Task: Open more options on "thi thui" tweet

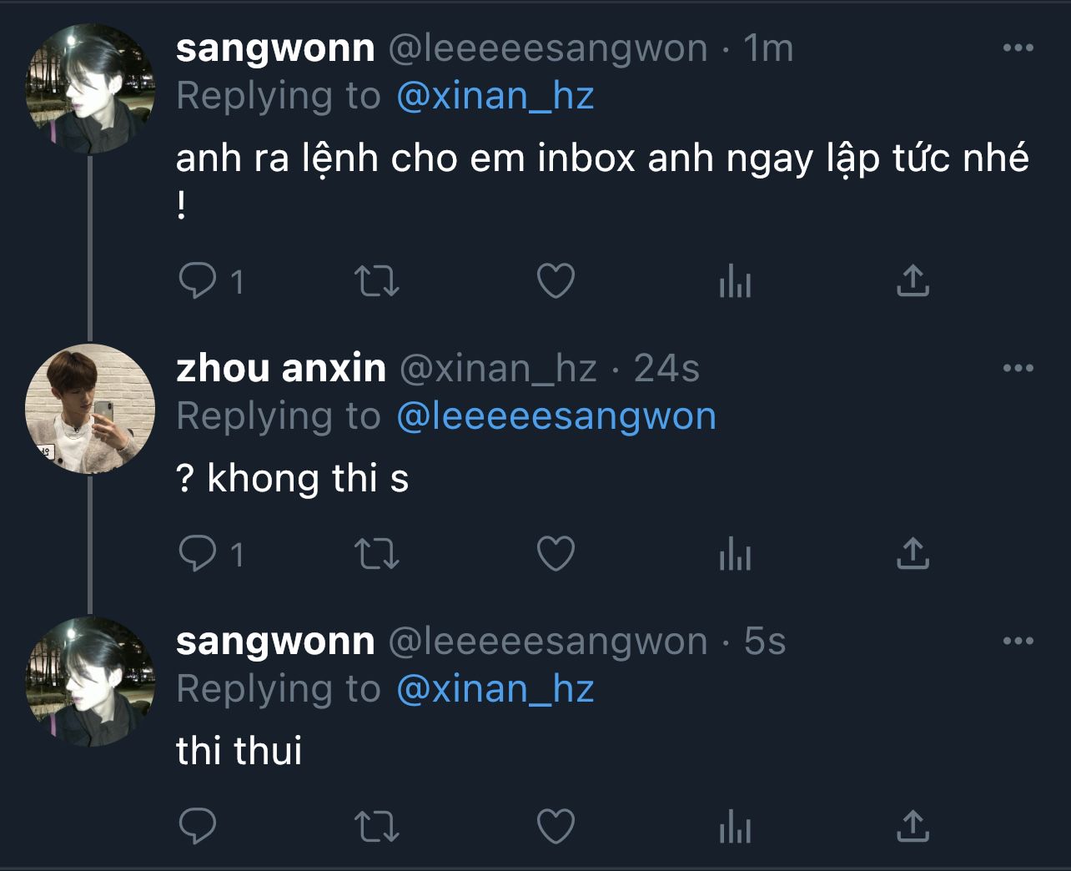Action: tap(1018, 641)
